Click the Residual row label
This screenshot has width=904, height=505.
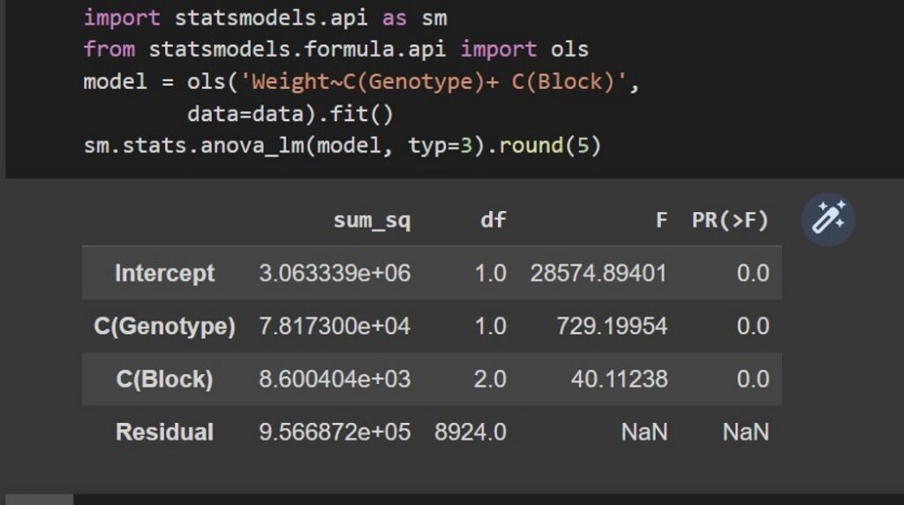165,432
